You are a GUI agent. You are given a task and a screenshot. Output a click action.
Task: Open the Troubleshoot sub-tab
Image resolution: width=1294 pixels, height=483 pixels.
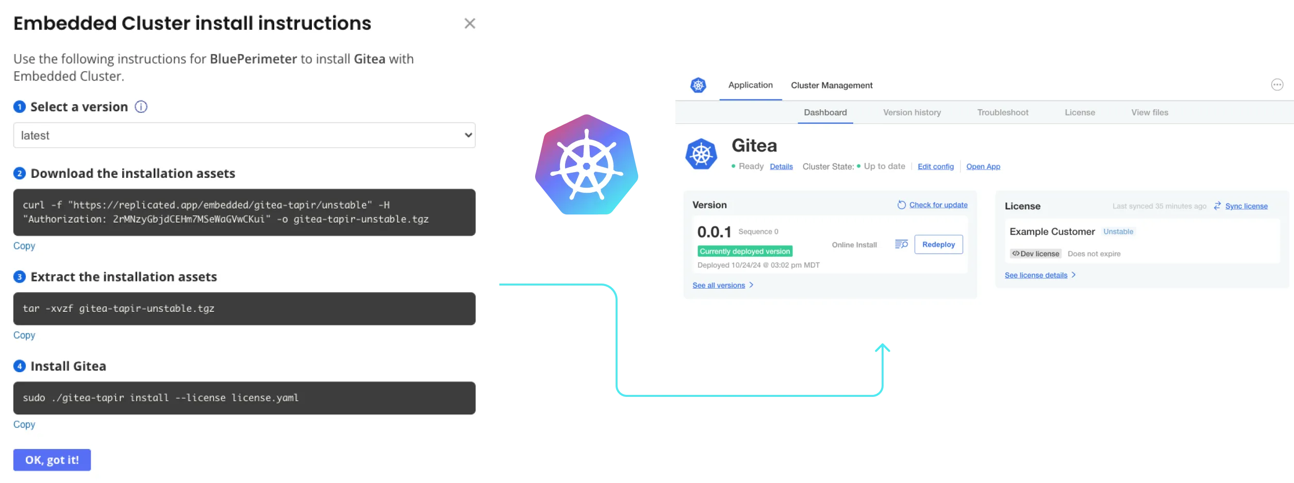coord(1003,112)
